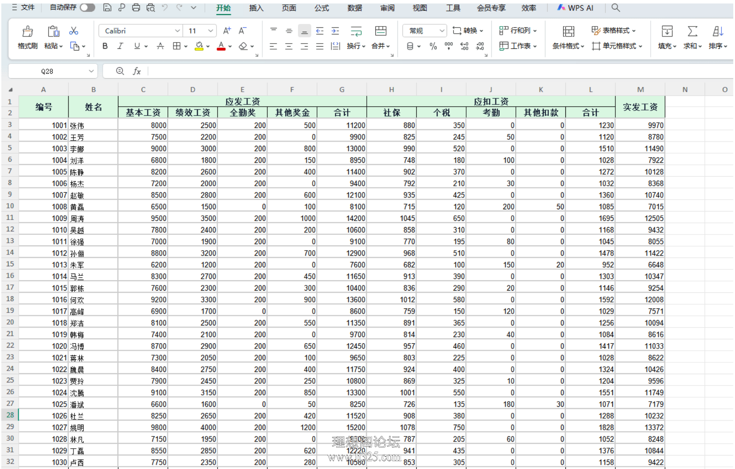Click the 文件 File menu button
The width and height of the screenshot is (735, 469).
pos(23,8)
